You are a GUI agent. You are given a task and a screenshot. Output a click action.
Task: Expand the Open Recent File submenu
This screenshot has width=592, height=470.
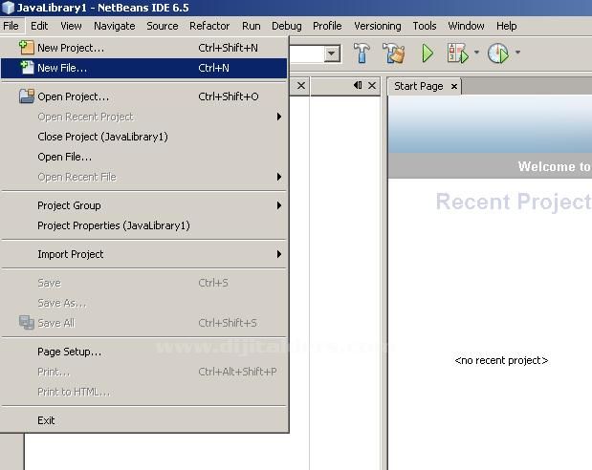(143, 177)
